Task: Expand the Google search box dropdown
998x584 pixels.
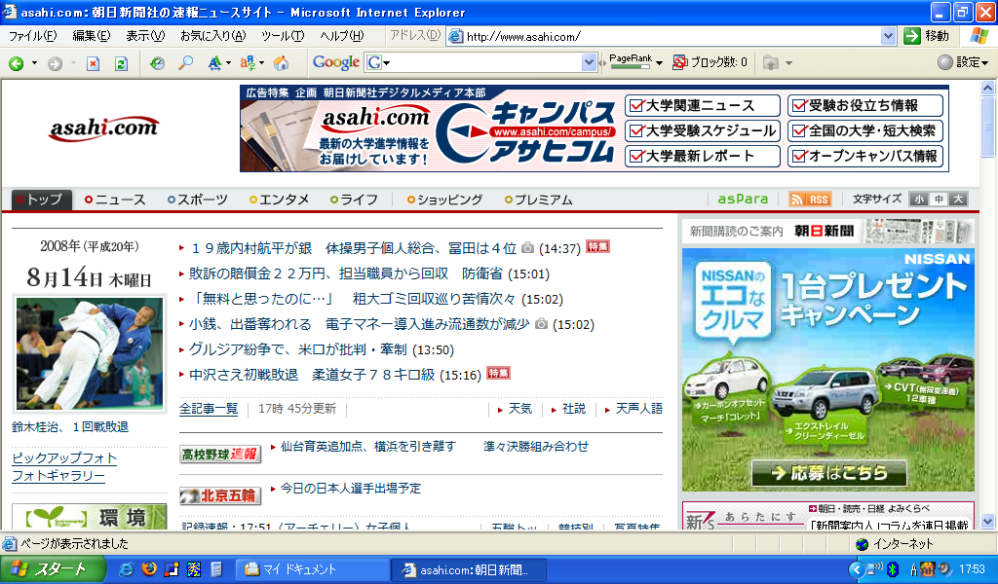Action: click(x=589, y=62)
